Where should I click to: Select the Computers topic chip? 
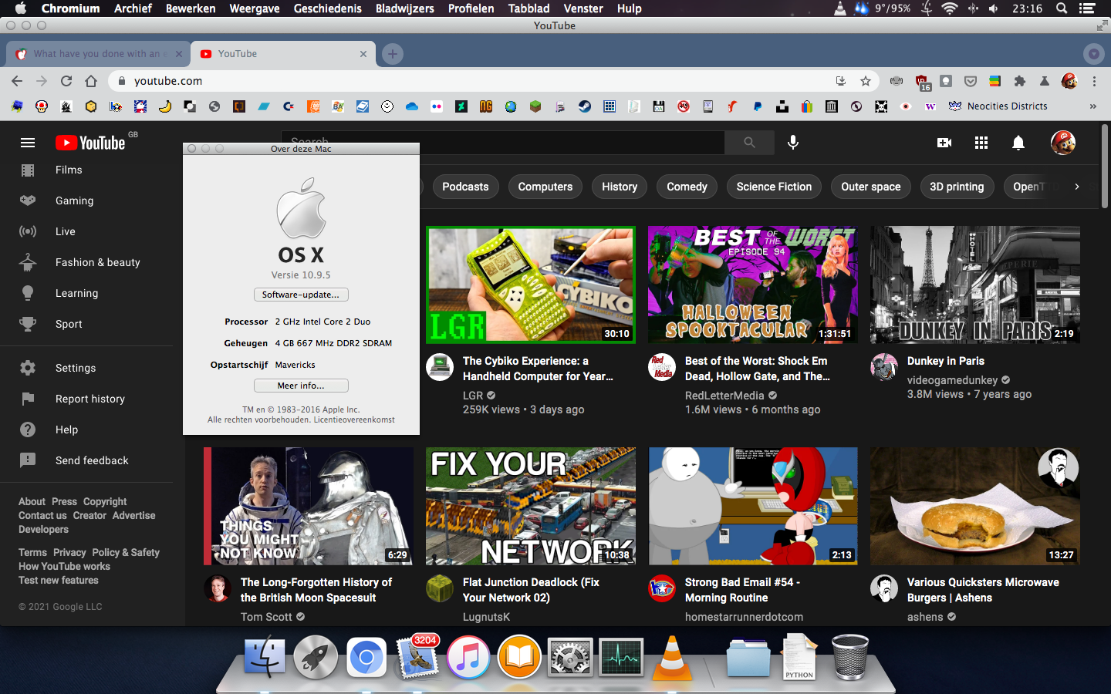pyautogui.click(x=545, y=187)
